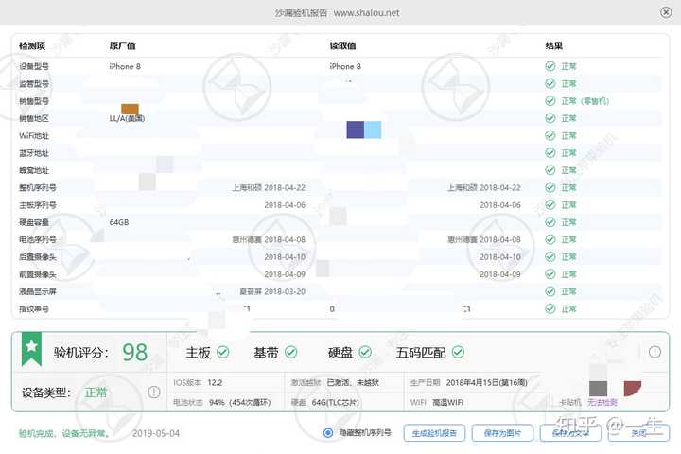The image size is (681, 454).
Task: Click 正常 (零售机) result in 销售型号 row
Action: pyautogui.click(x=585, y=101)
